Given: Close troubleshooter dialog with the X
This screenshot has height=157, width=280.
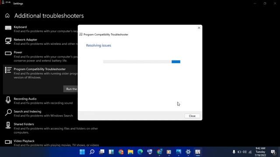Looking at the screenshot, I should click(199, 28).
